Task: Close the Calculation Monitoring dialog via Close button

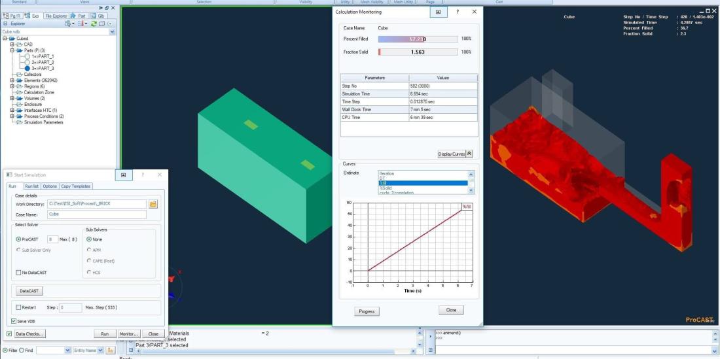Action: click(x=451, y=311)
